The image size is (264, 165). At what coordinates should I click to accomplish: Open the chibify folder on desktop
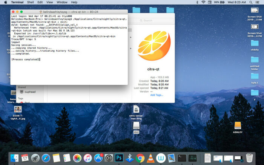point(255,45)
